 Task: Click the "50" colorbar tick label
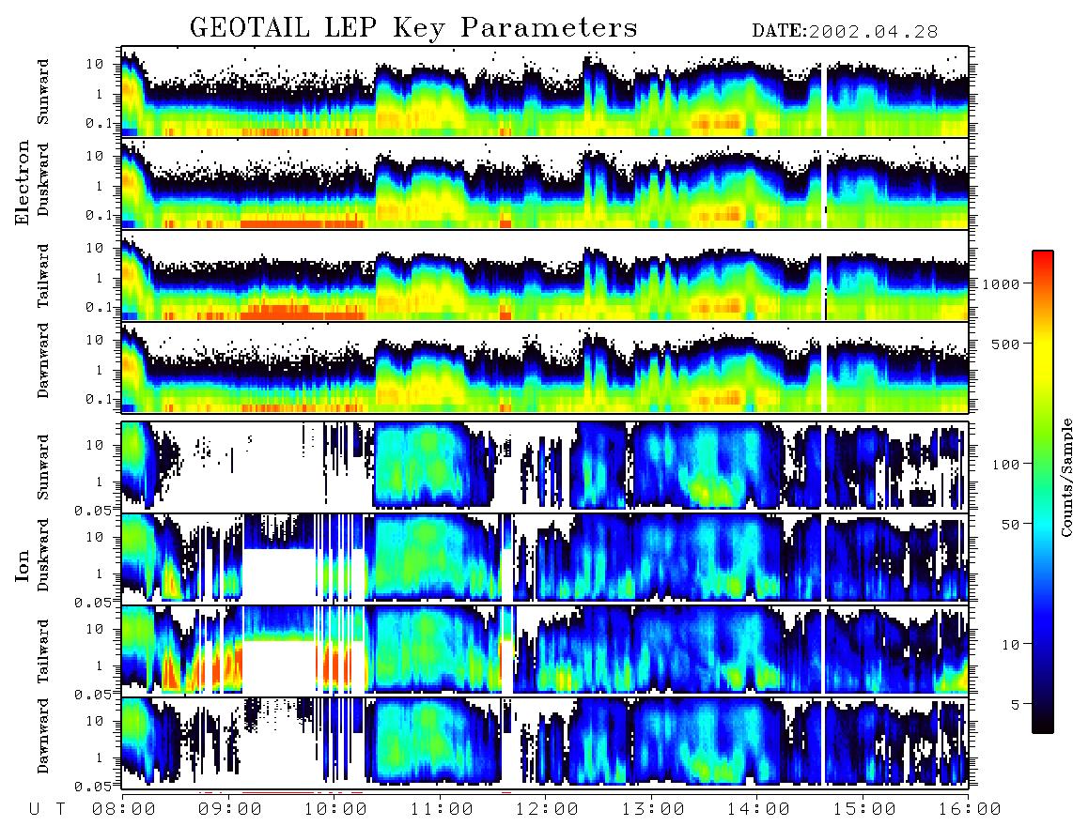click(x=1010, y=525)
